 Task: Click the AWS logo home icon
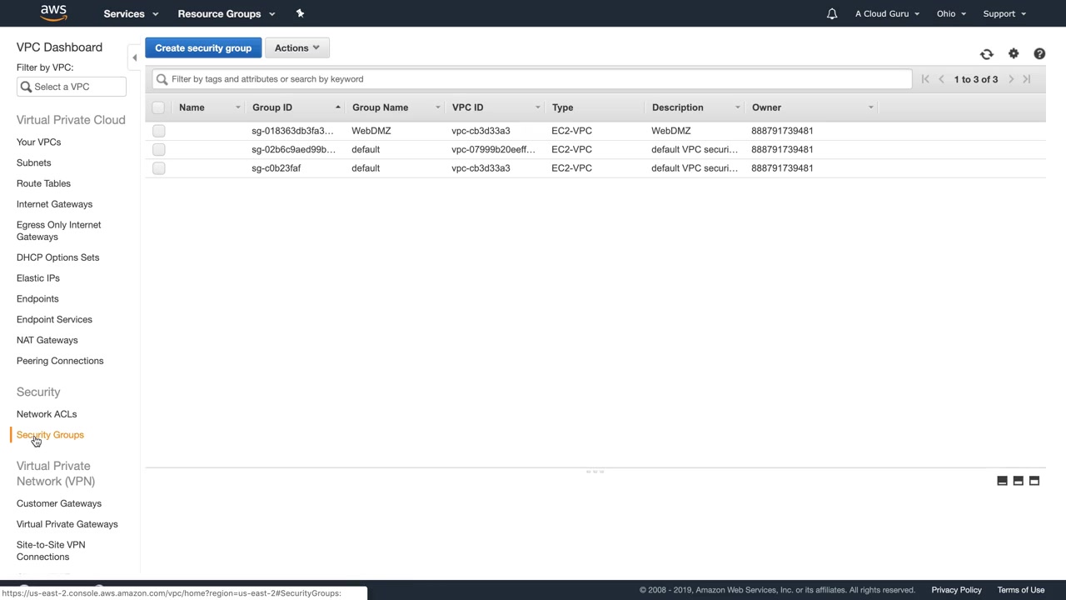point(53,13)
